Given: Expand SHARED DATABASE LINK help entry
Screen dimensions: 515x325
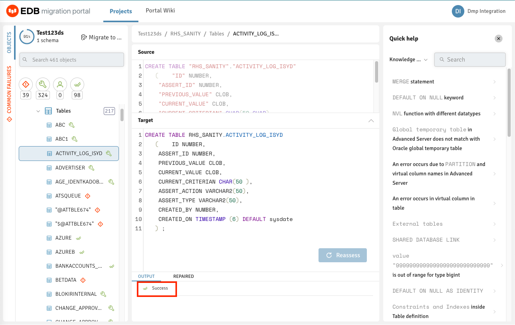Looking at the screenshot, I should (x=444, y=240).
